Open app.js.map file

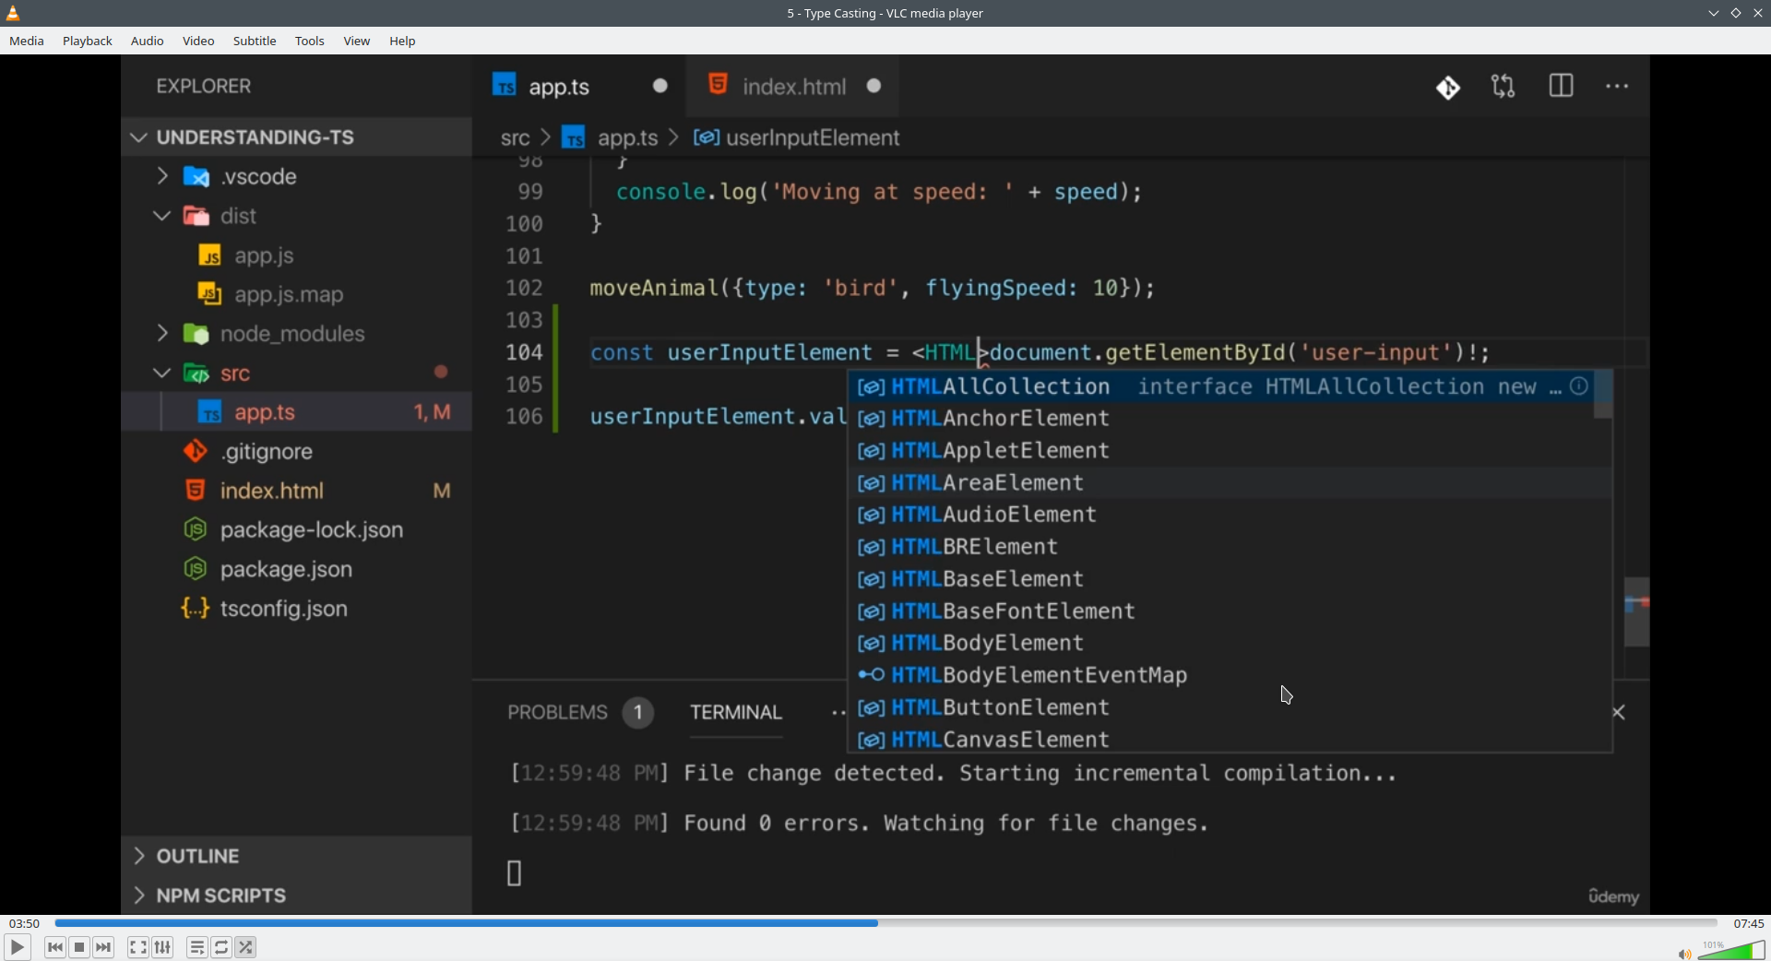click(296, 295)
